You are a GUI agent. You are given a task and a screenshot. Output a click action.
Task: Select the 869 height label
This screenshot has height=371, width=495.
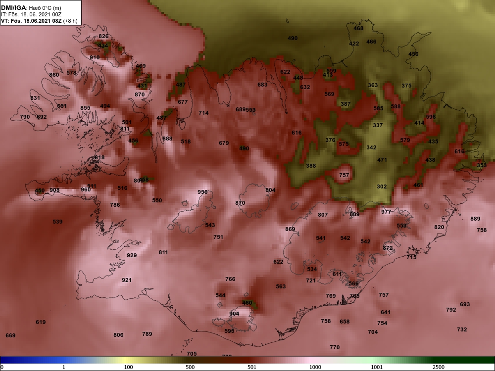tap(290, 229)
